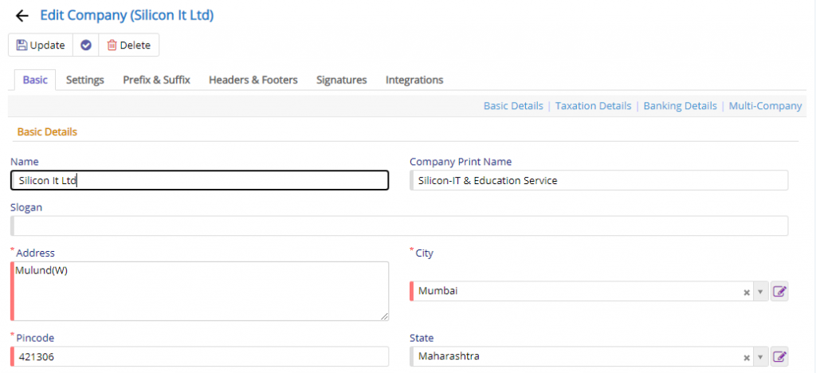Expand the State dropdown arrow
This screenshot has height=373, width=816.
759,357
